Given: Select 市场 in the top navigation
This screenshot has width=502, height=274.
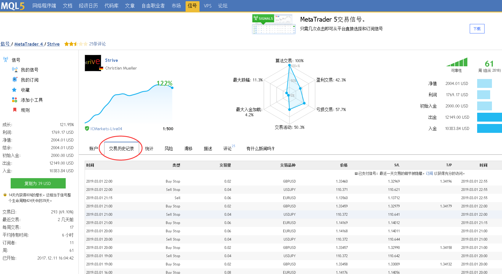Looking at the screenshot, I should (176, 6).
